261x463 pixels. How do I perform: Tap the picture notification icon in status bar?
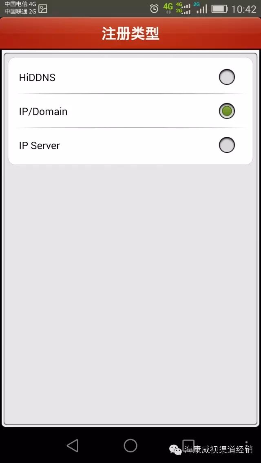(x=43, y=9)
